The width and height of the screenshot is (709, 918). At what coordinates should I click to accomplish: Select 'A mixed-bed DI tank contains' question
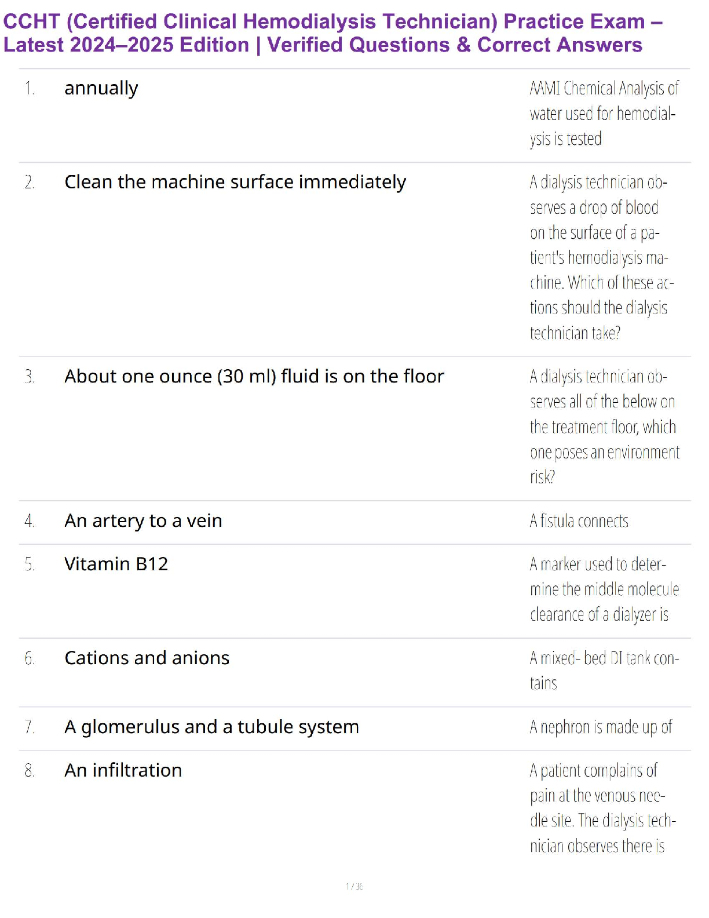click(604, 671)
